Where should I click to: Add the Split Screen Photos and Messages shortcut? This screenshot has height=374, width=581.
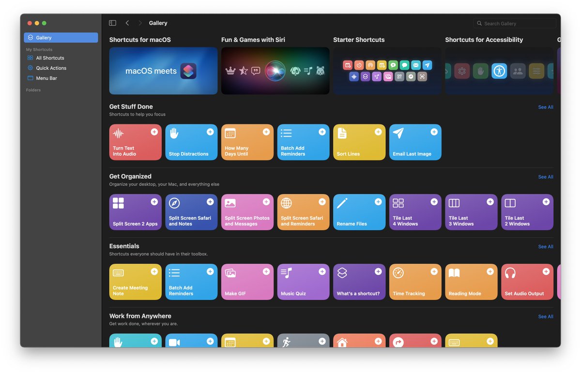point(266,202)
